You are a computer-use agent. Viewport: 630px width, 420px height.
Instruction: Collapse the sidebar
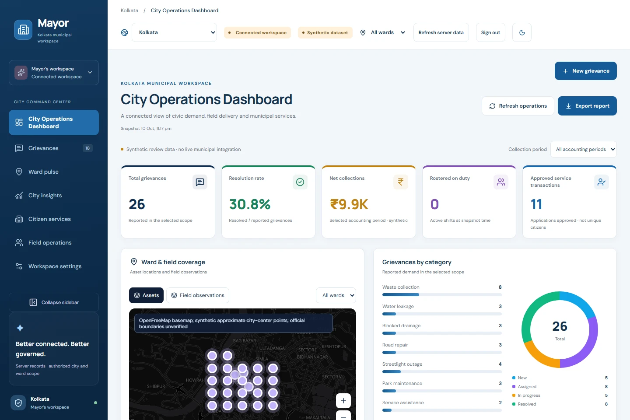[54, 302]
